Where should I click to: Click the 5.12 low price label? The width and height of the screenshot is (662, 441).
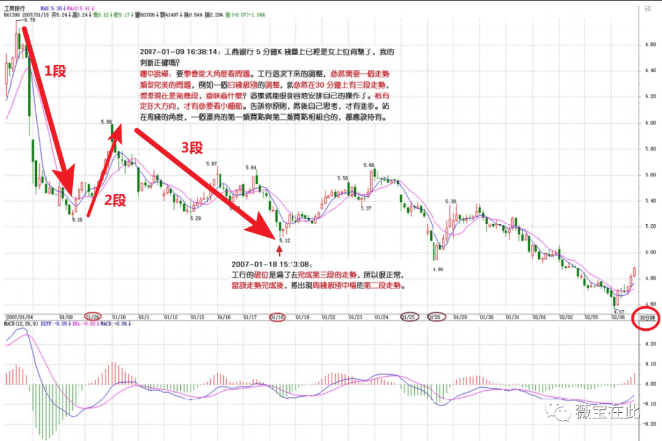(x=285, y=241)
